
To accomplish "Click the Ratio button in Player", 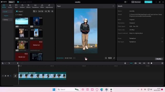I will coord(110,58).
